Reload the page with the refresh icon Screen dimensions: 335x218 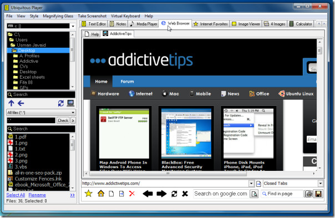174,194
